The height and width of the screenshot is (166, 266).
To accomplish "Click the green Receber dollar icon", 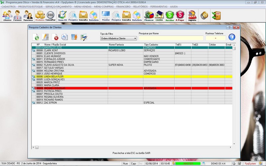I will pyautogui.click(x=170, y=16).
